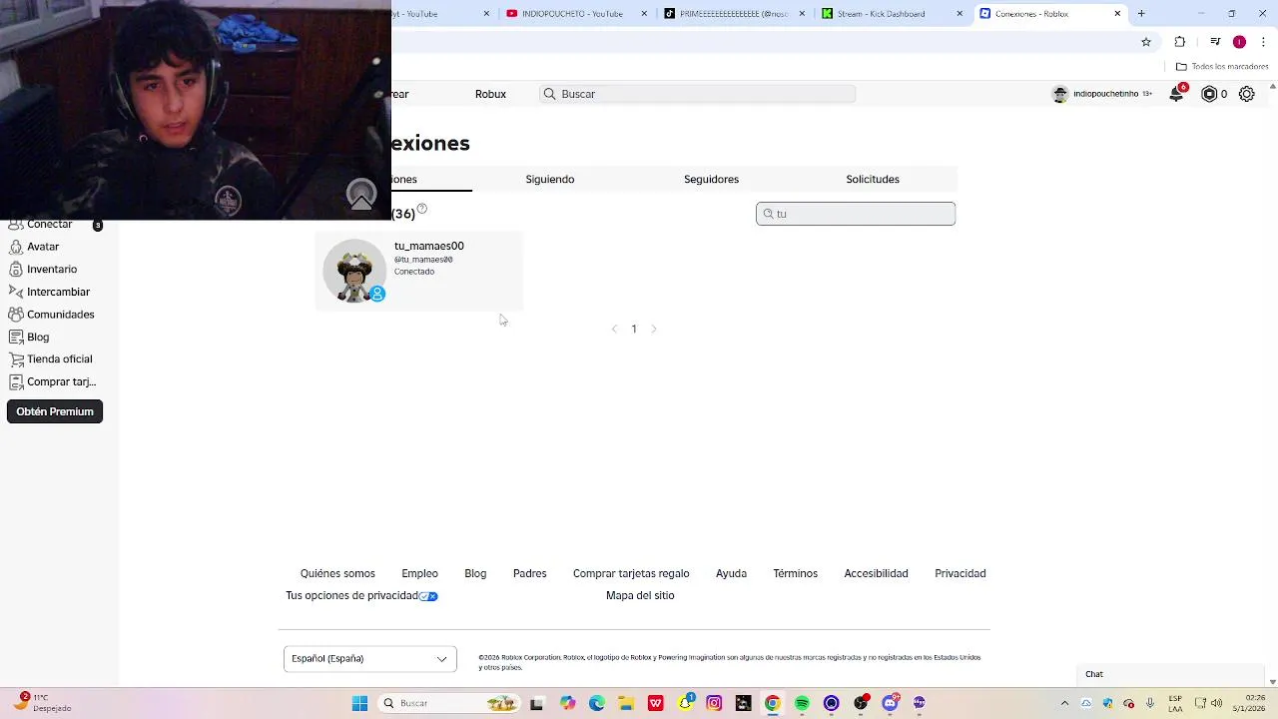Click the Roblox top search field
Viewport: 1278px width, 719px height.
coord(698,94)
